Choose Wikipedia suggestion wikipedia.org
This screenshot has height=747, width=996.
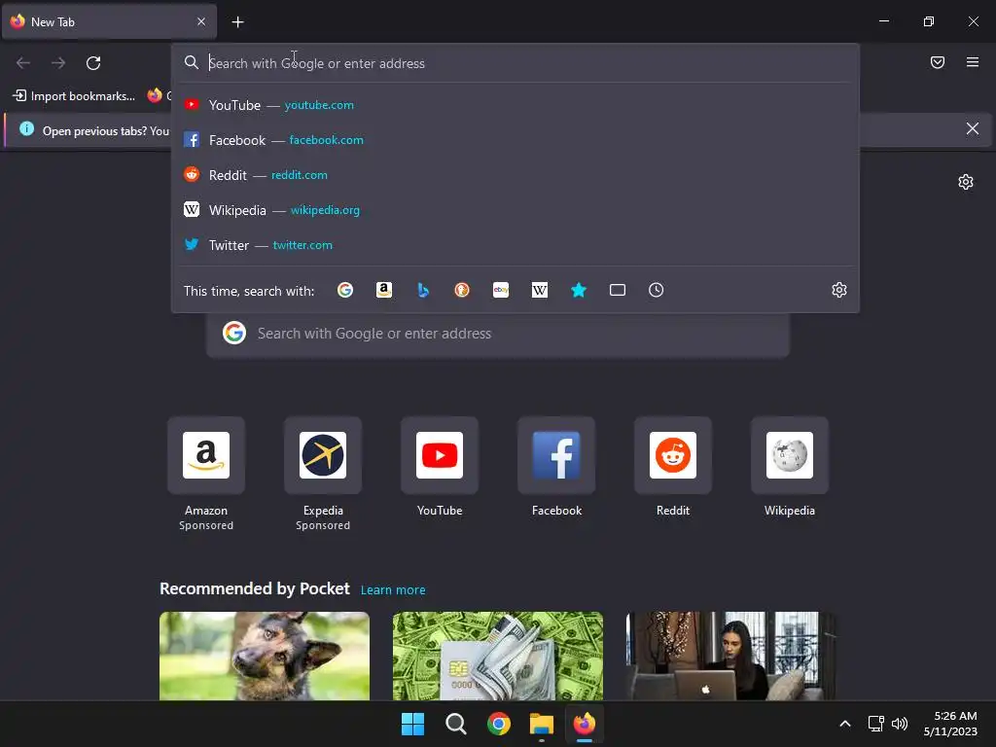coord(516,210)
